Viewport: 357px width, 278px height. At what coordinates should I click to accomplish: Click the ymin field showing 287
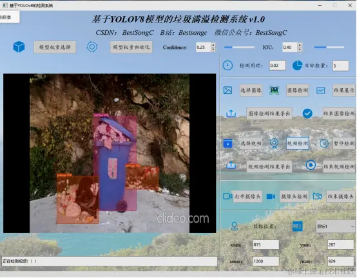[341, 245]
